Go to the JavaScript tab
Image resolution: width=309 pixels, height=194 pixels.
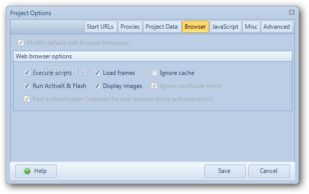point(225,27)
